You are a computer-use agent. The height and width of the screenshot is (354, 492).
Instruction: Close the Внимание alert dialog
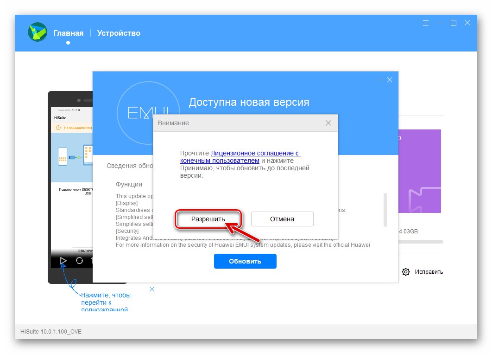(328, 123)
